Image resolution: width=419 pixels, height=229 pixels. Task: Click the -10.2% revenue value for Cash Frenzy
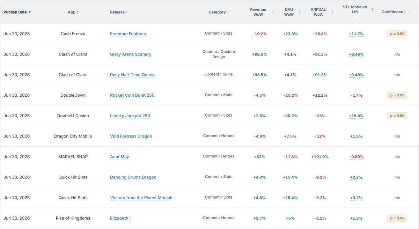pyautogui.click(x=259, y=34)
